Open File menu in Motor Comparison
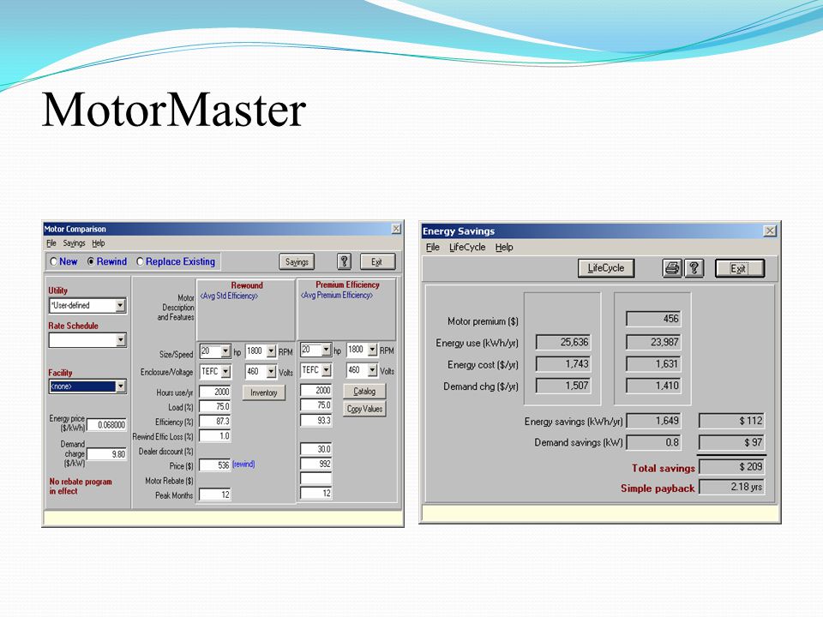 click(51, 243)
